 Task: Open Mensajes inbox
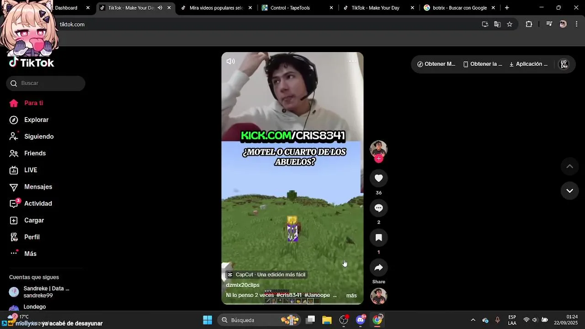click(x=31, y=187)
